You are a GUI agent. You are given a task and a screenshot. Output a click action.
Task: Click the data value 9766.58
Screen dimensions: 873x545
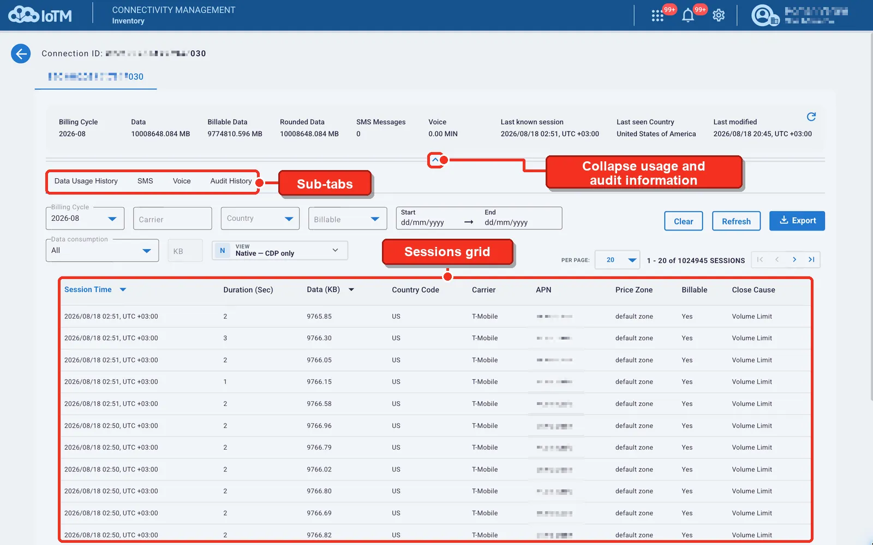319,404
